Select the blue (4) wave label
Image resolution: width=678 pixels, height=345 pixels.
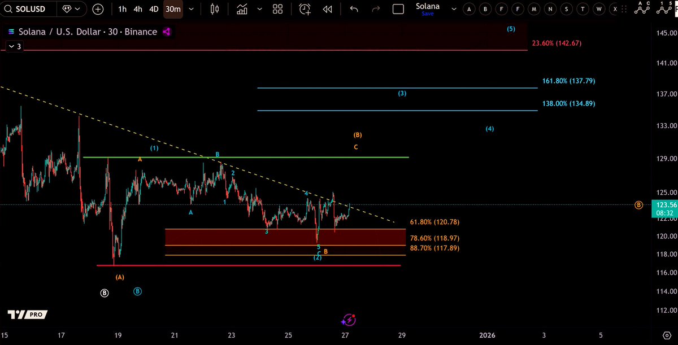[x=490, y=129]
